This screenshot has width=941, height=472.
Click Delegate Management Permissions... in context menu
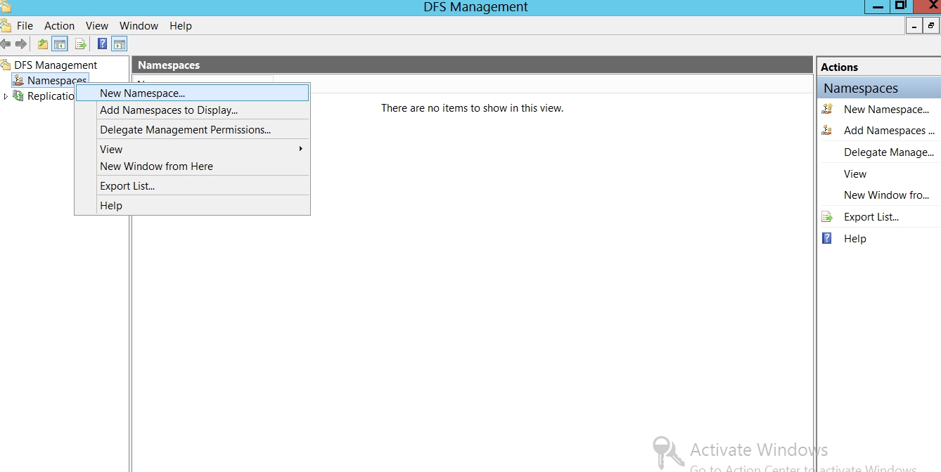(x=185, y=130)
